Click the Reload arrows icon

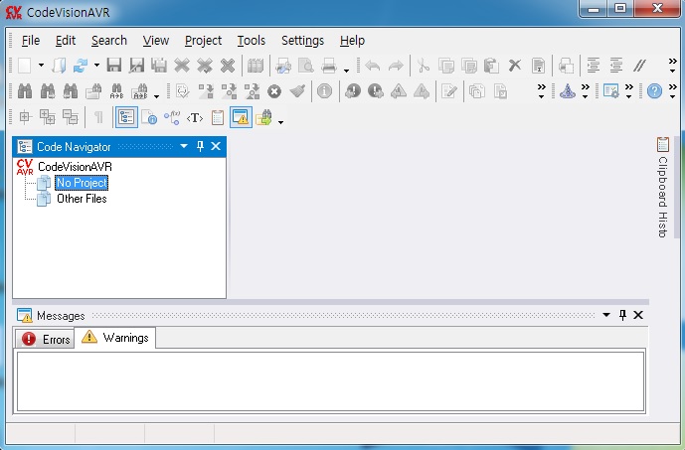pyautogui.click(x=81, y=66)
